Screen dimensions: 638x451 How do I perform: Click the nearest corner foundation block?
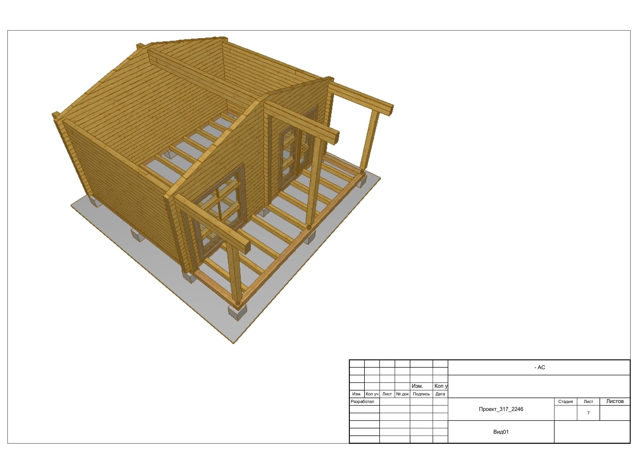[x=237, y=312]
